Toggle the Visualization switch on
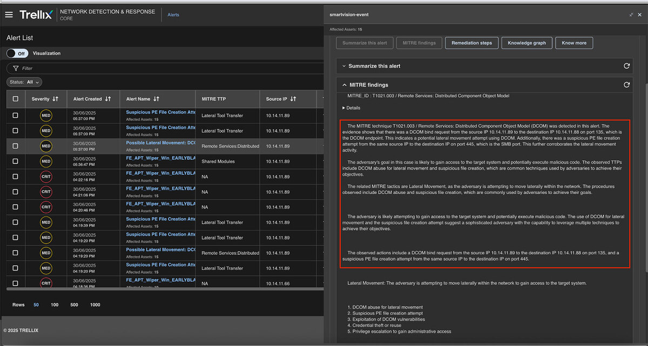The image size is (648, 346). click(17, 53)
